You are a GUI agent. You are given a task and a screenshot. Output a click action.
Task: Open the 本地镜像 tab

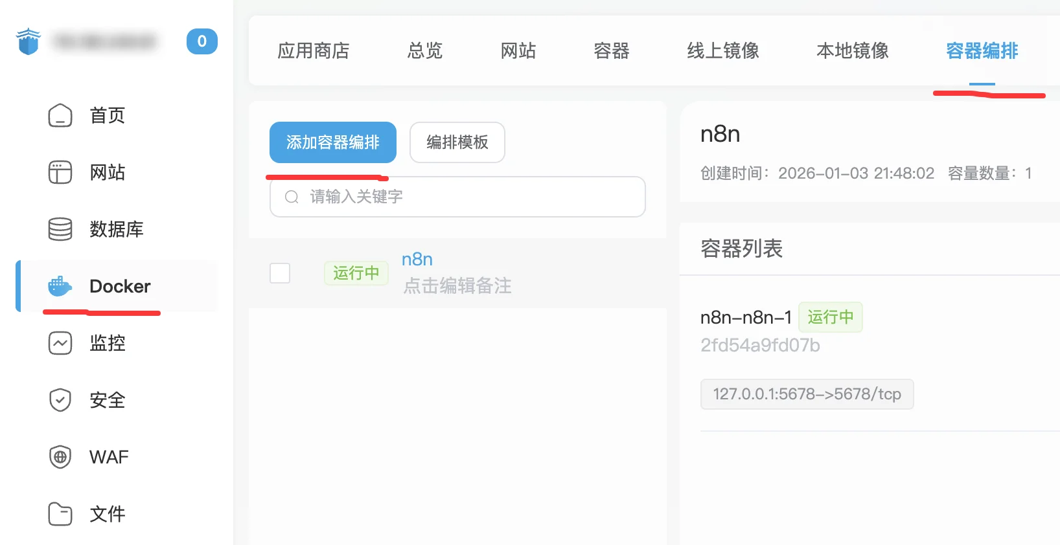pos(853,50)
